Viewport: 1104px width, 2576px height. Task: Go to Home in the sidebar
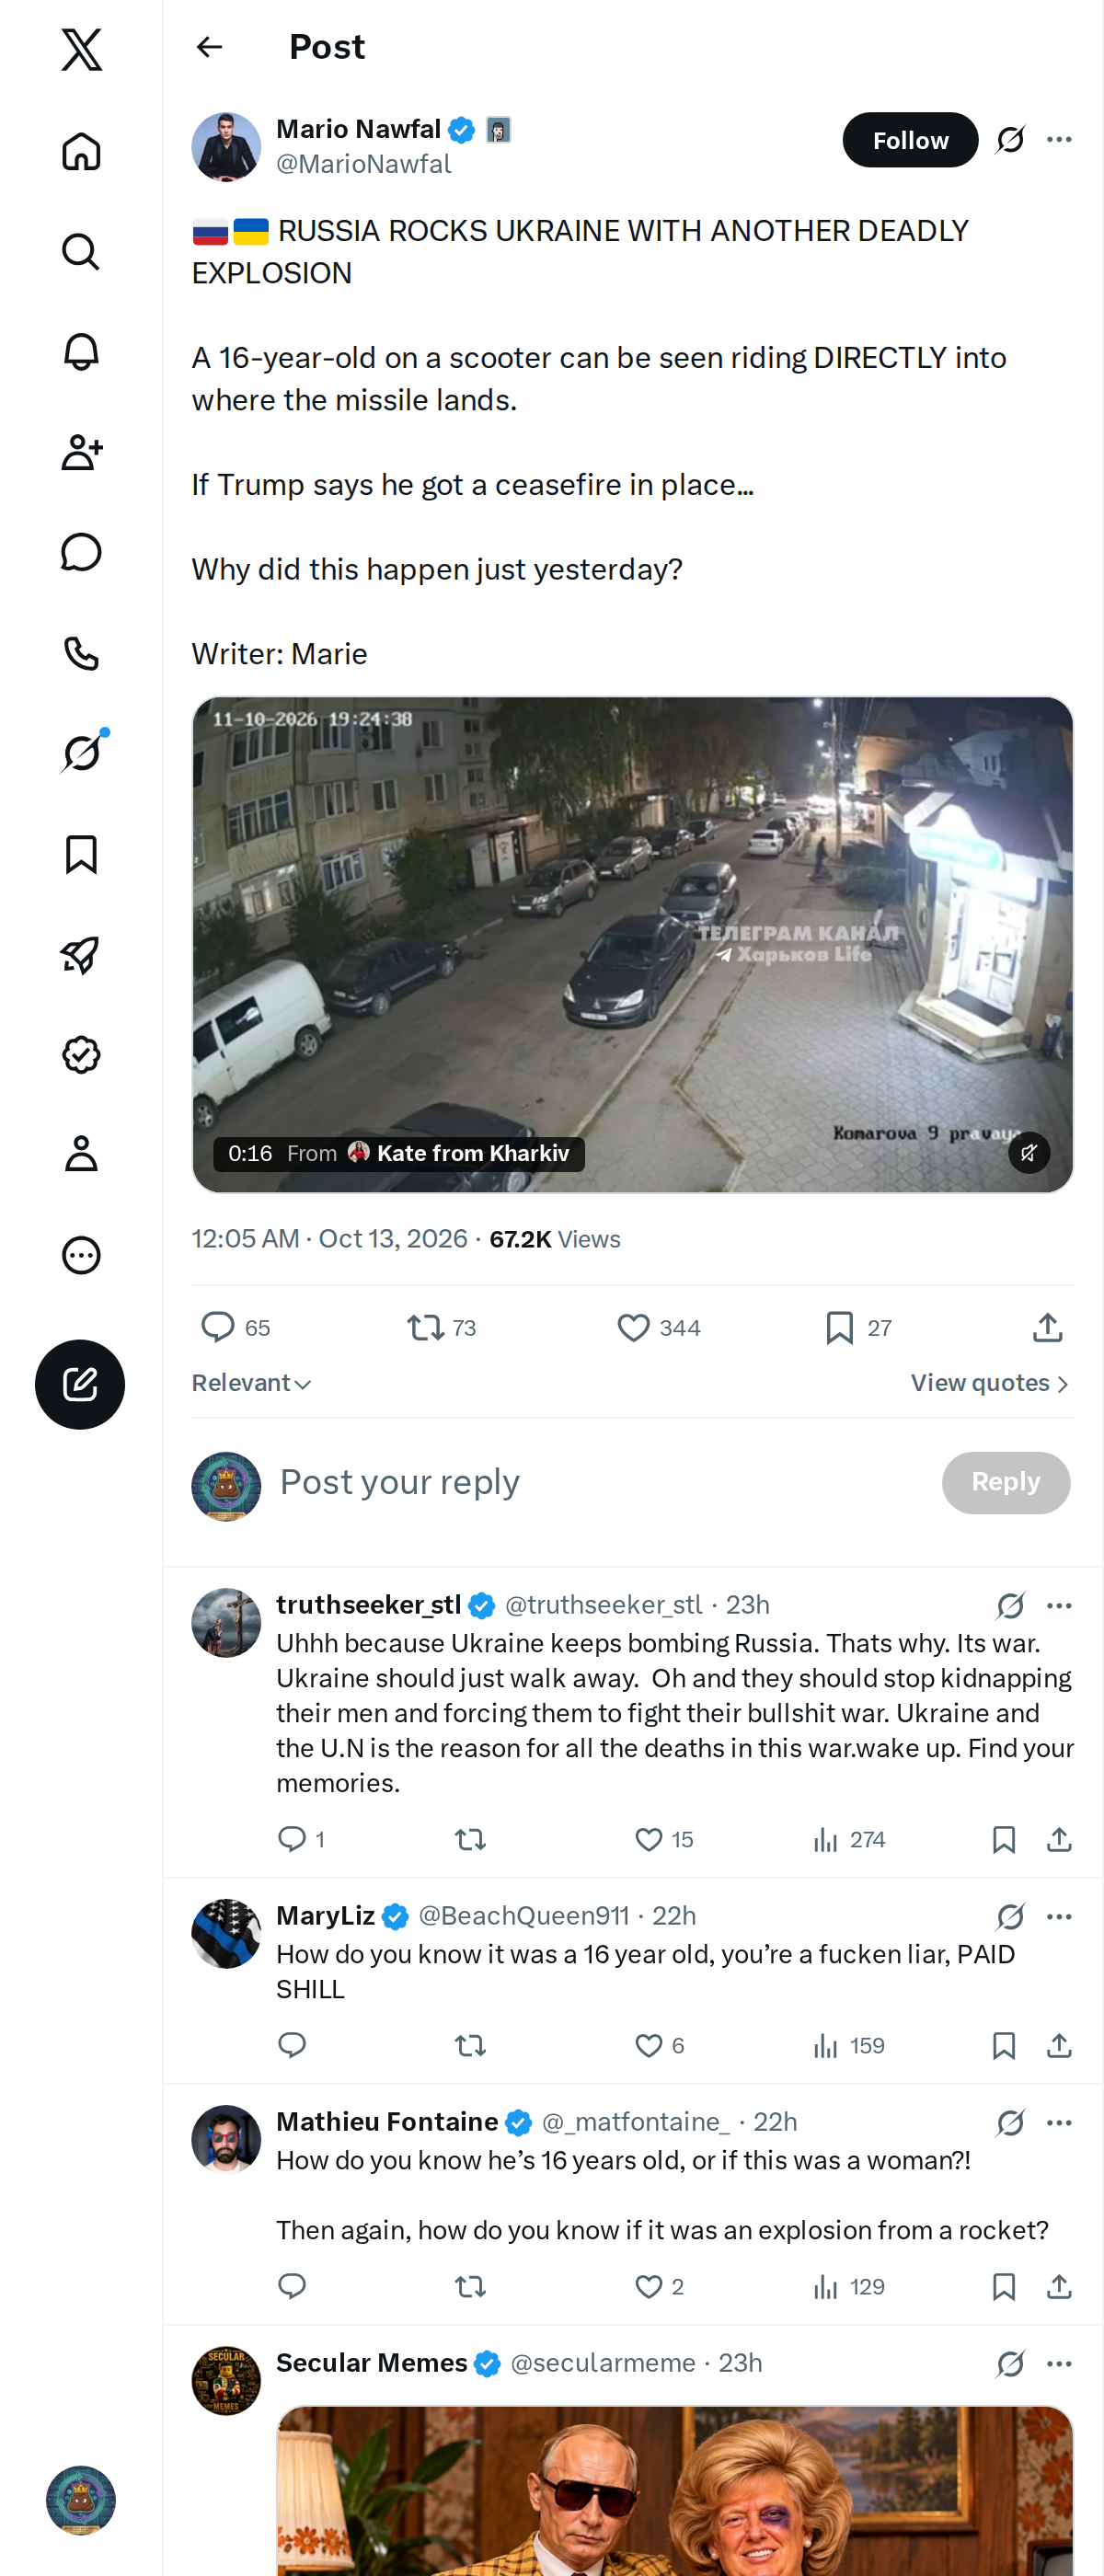pyautogui.click(x=81, y=151)
